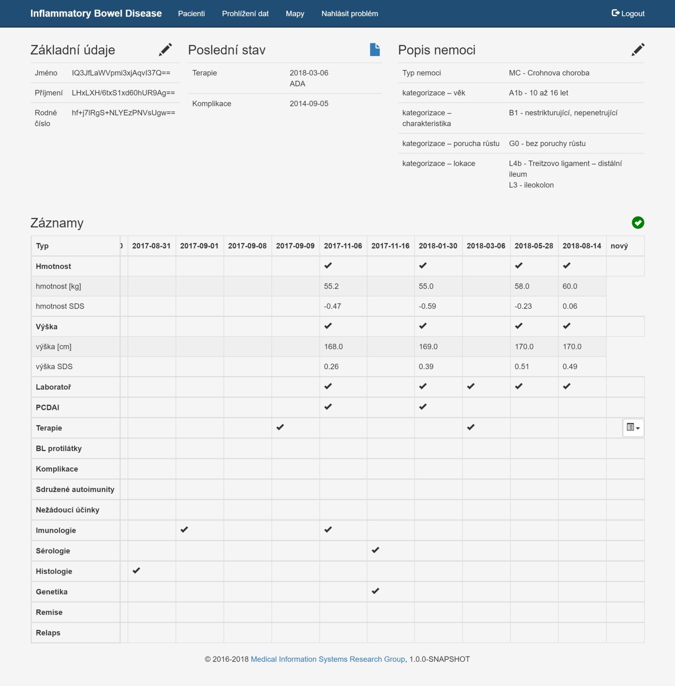
Task: Select PCDAI checkmark under 2018-01-30
Action: (423, 407)
